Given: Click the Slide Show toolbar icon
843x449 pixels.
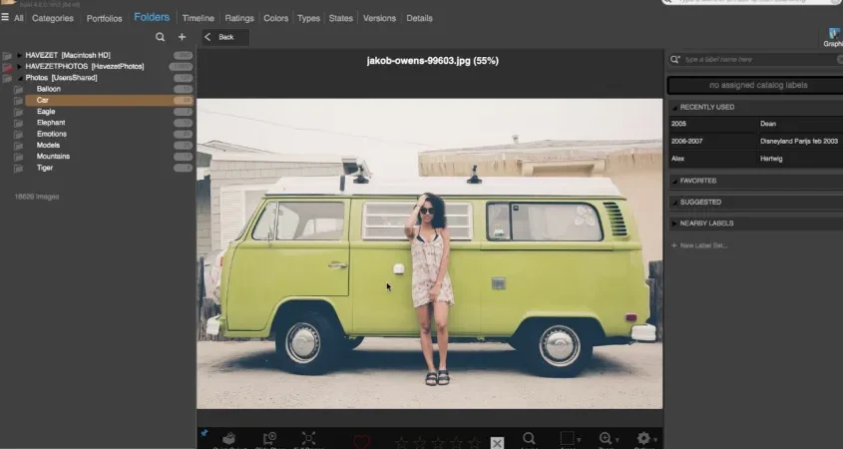Looking at the screenshot, I should 270,439.
